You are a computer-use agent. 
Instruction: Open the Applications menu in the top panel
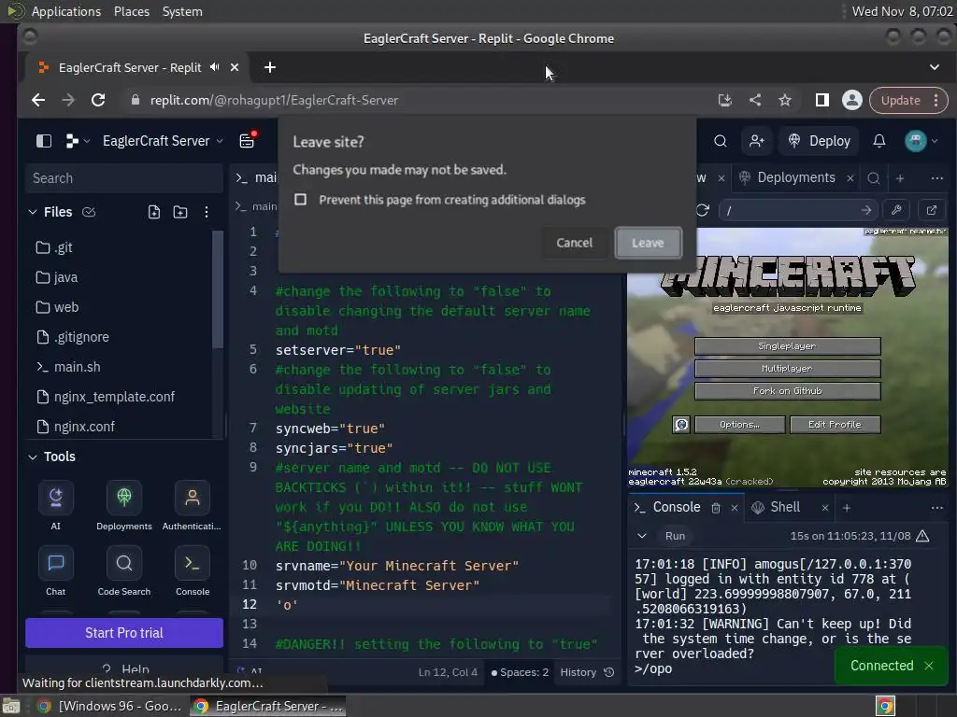[x=66, y=11]
